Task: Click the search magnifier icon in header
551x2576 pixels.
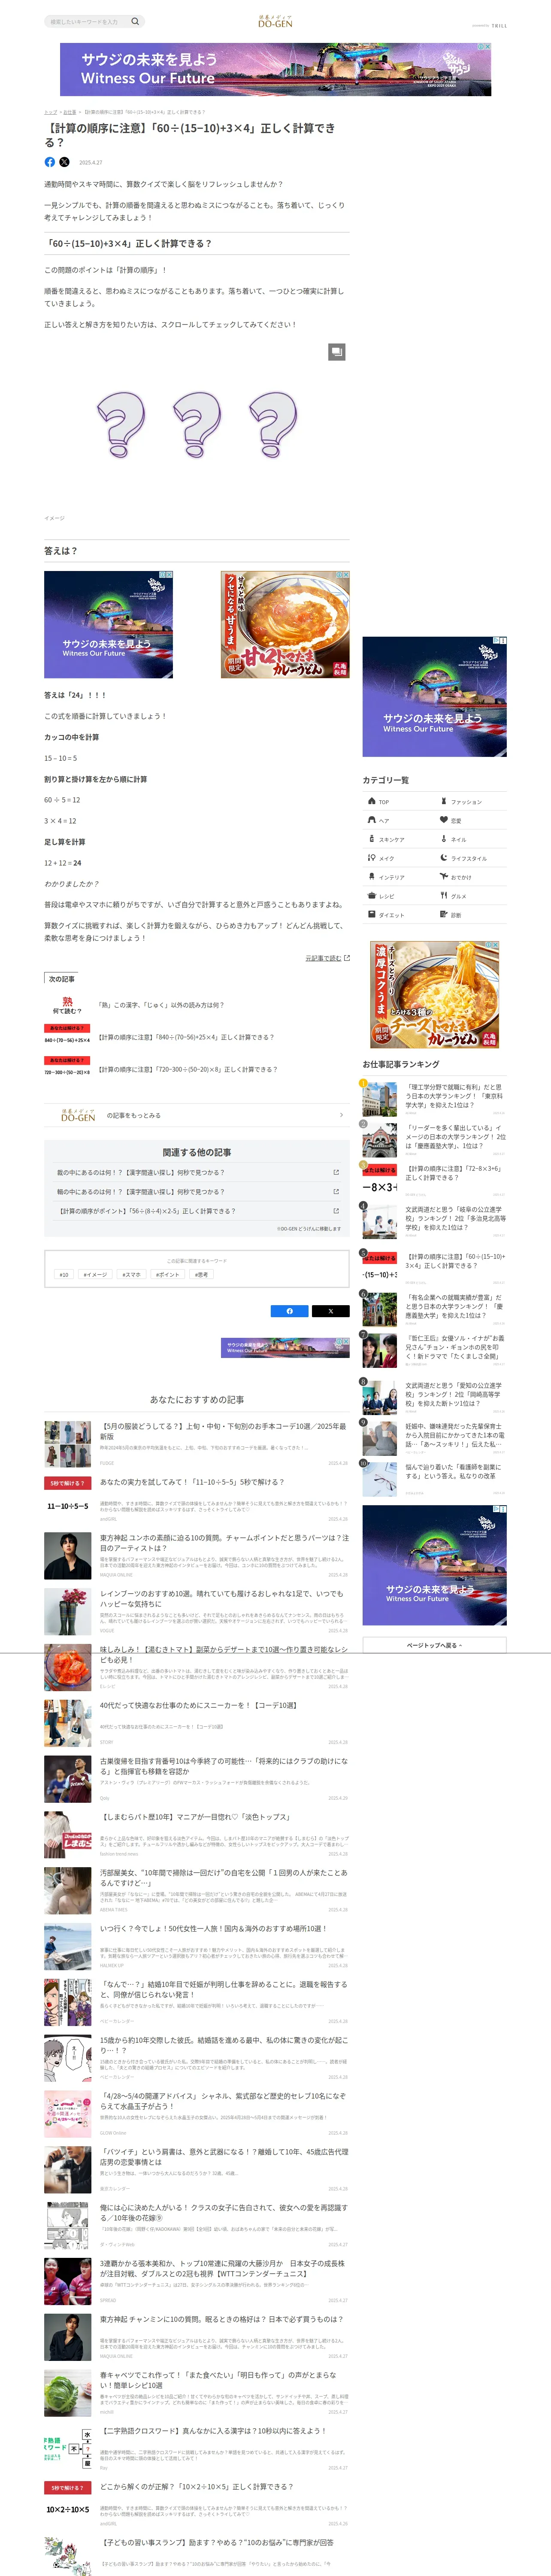Action: tap(135, 21)
